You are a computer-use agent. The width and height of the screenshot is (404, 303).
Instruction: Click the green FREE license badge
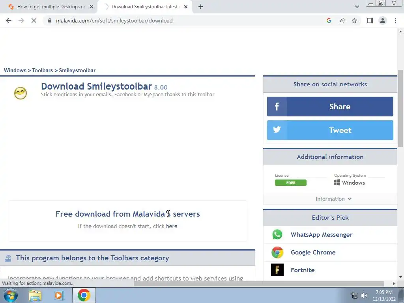[291, 183]
